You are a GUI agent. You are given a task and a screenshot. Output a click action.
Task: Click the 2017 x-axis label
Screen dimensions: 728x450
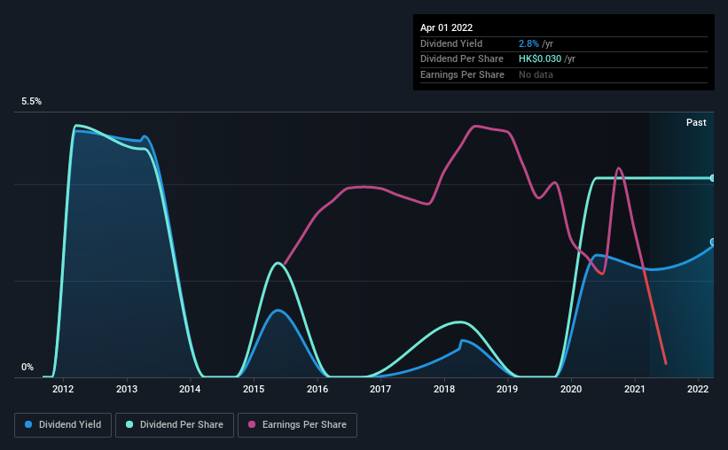coord(380,389)
